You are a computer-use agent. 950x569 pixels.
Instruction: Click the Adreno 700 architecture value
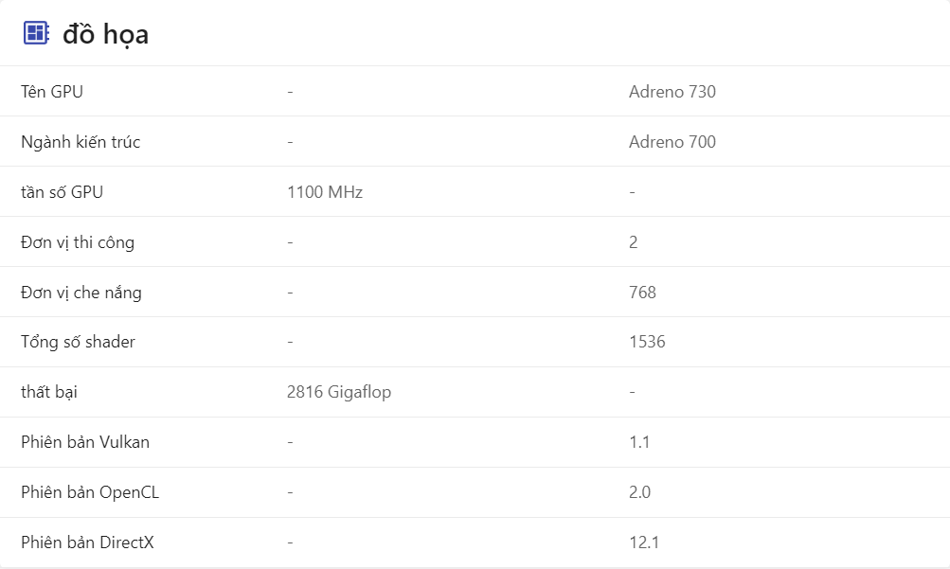click(x=672, y=142)
